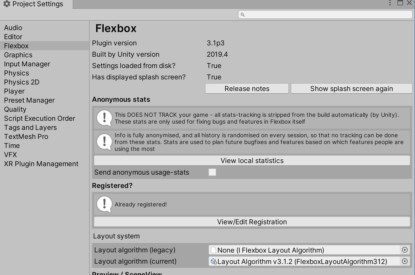Maximize the Project Settings window
Screen dimensions: 415x275
(400, 3)
